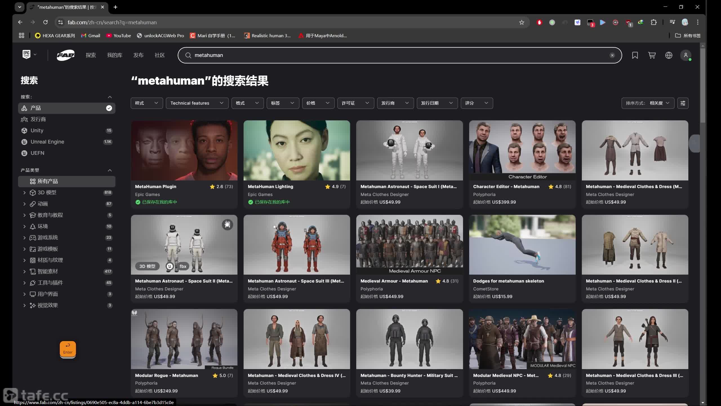
Task: Open Character Editor thumbnail
Action: [x=522, y=150]
